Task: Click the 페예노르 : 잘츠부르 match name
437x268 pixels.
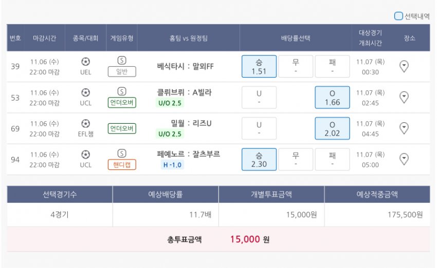Action: coord(188,154)
